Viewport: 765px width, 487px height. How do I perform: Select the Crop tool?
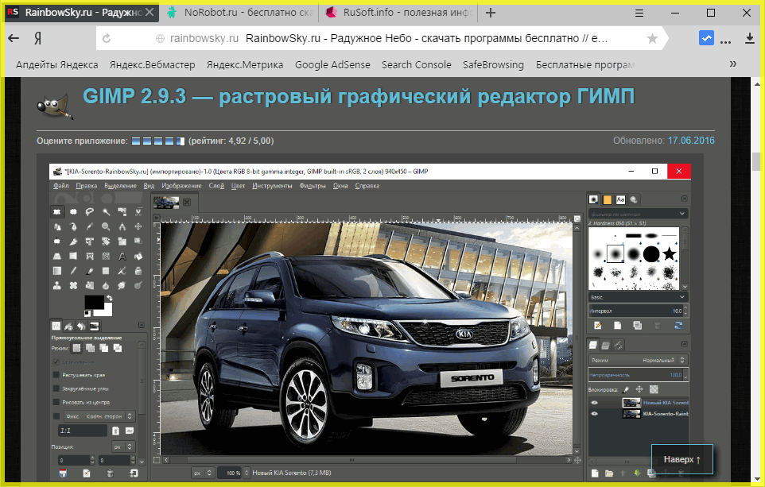[73, 242]
